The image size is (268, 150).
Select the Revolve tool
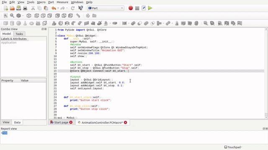point(60,23)
